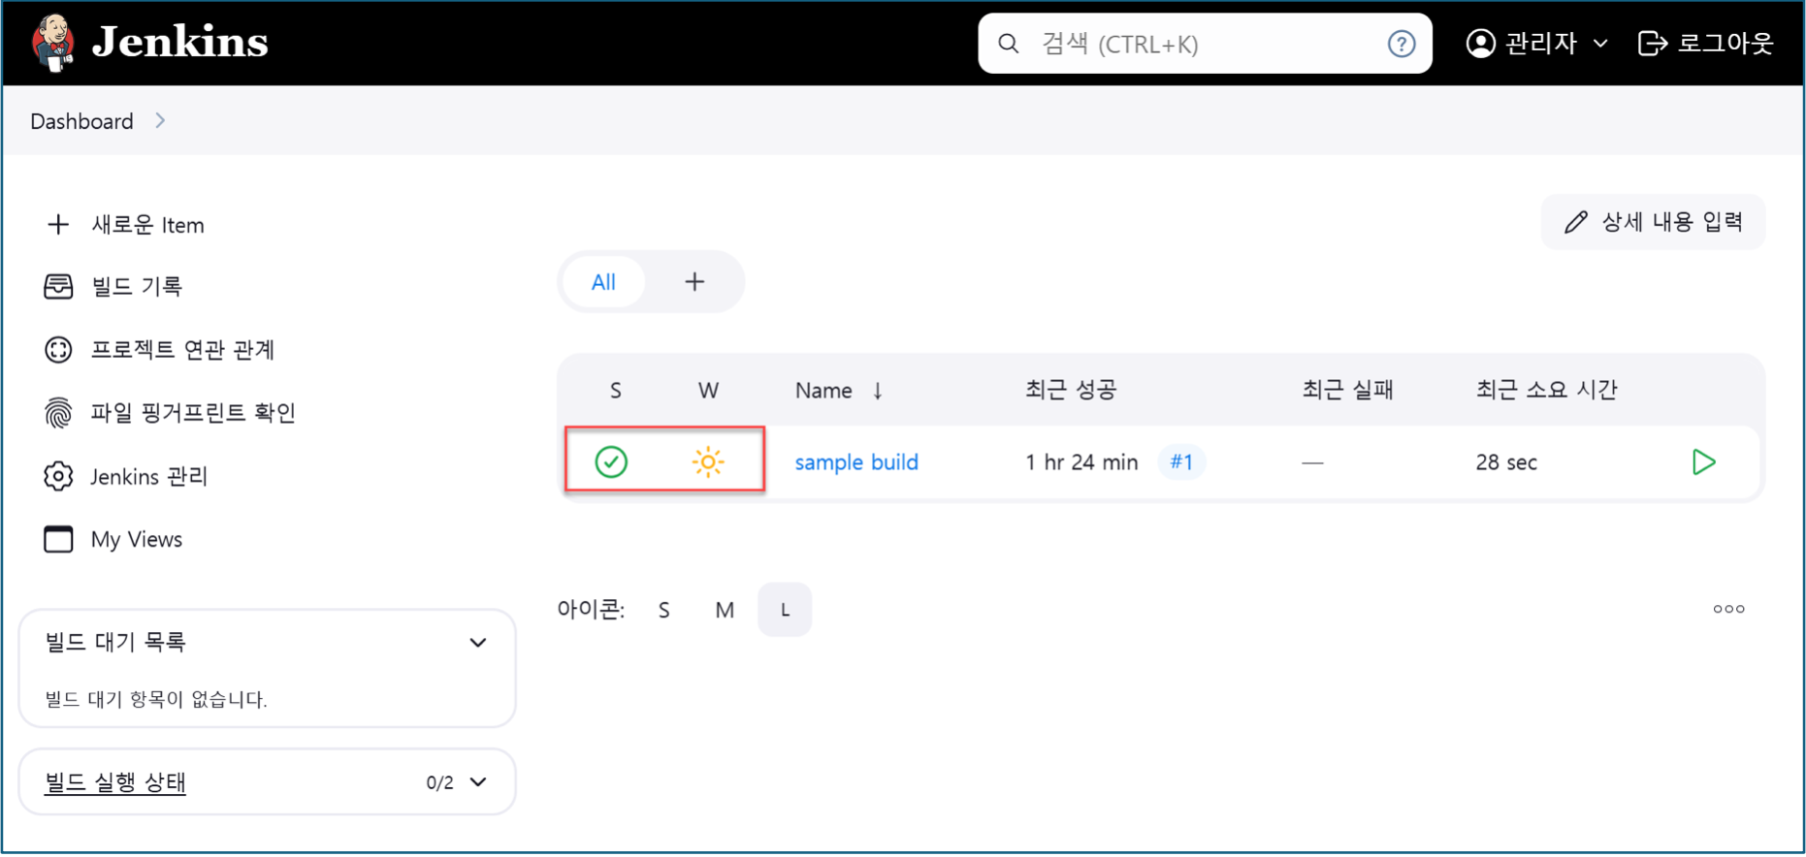
Task: Add a new view with plus tab
Action: [694, 283]
